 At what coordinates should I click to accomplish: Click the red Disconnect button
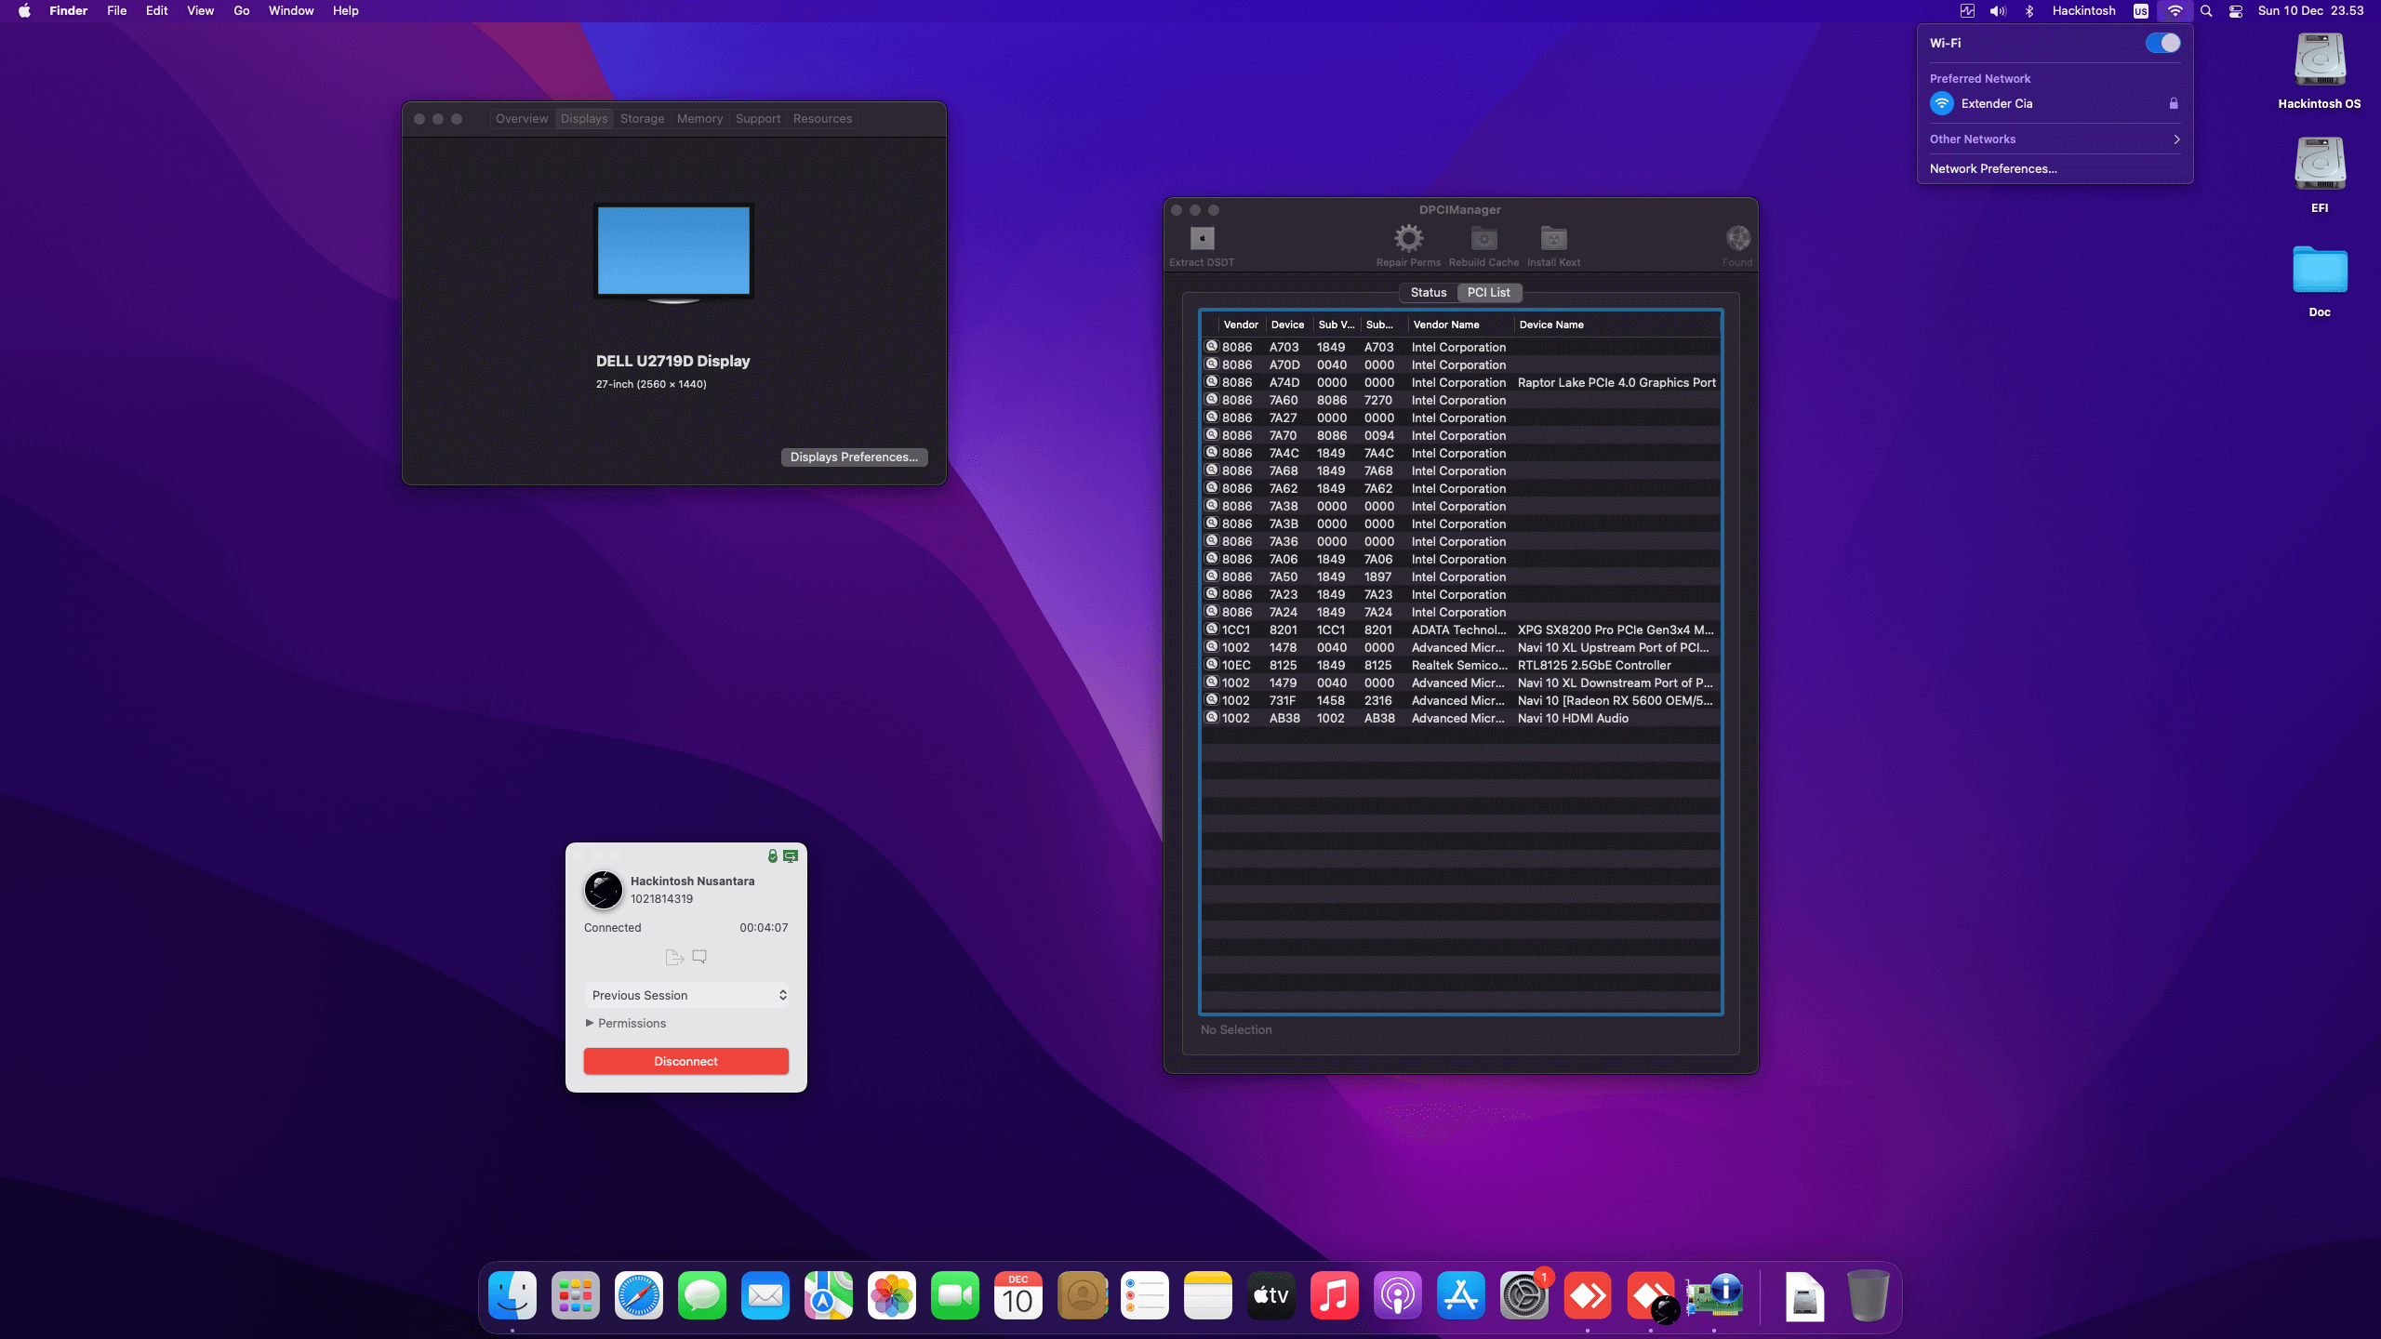686,1061
